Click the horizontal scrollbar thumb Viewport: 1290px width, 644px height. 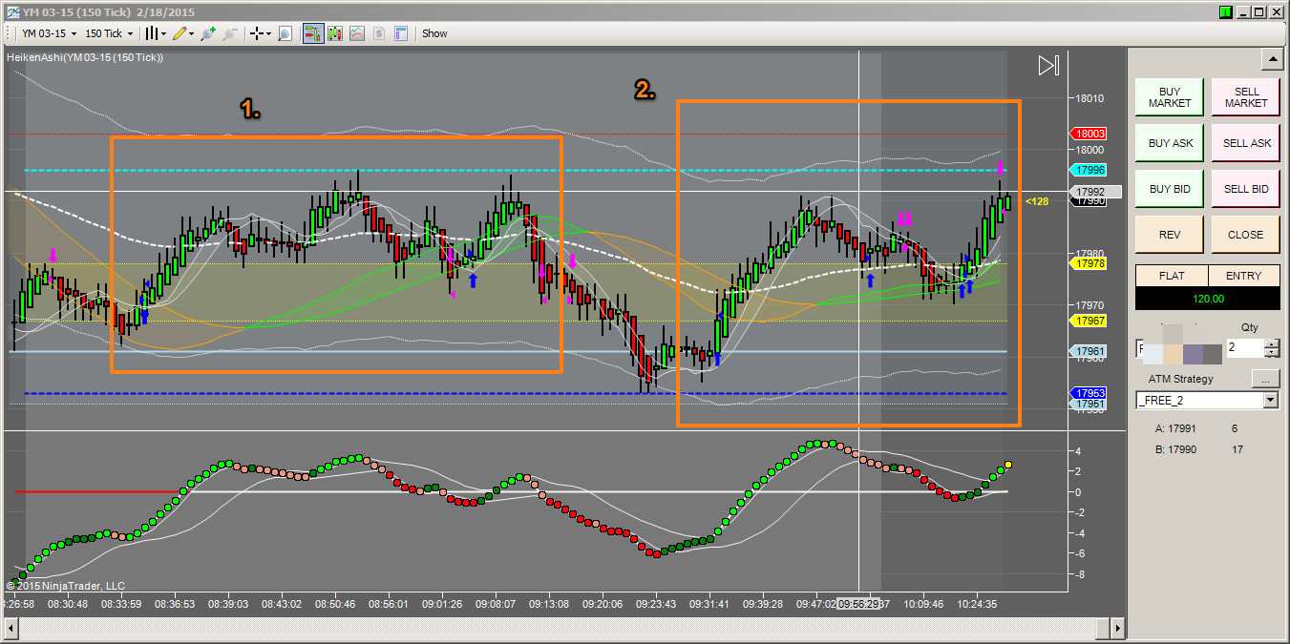click(x=1103, y=628)
